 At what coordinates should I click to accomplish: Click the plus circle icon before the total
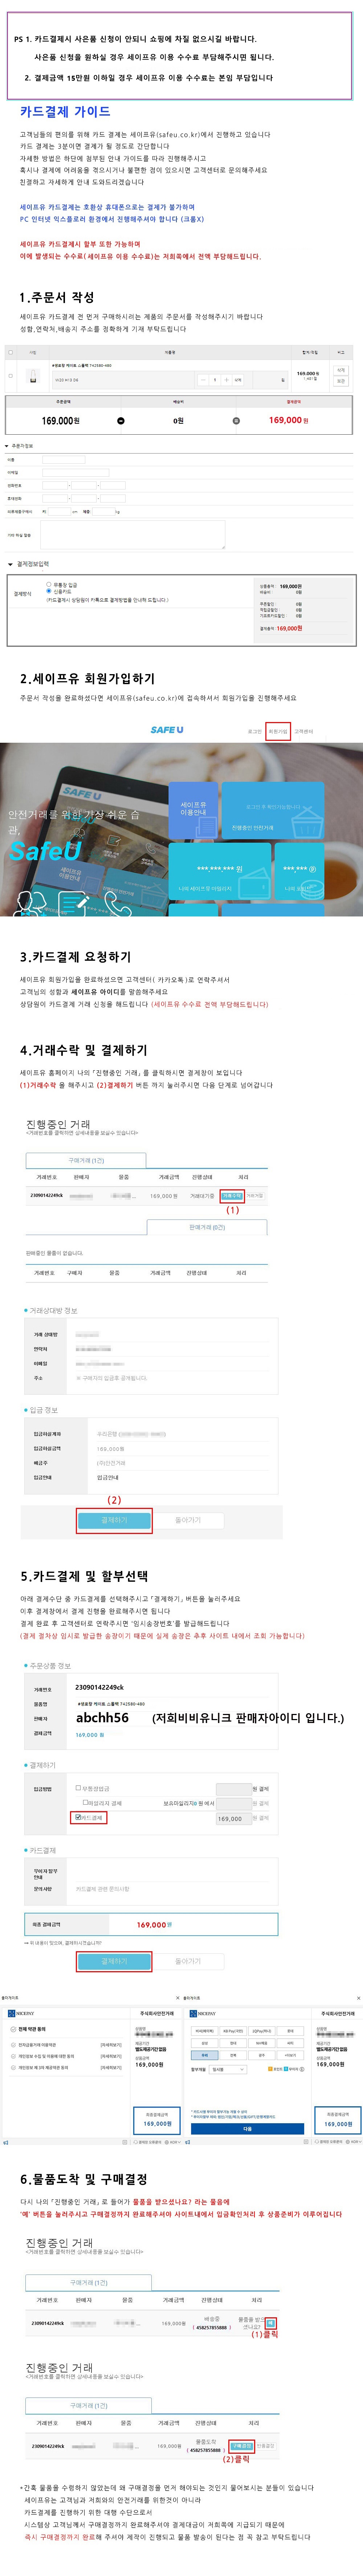pos(236,421)
